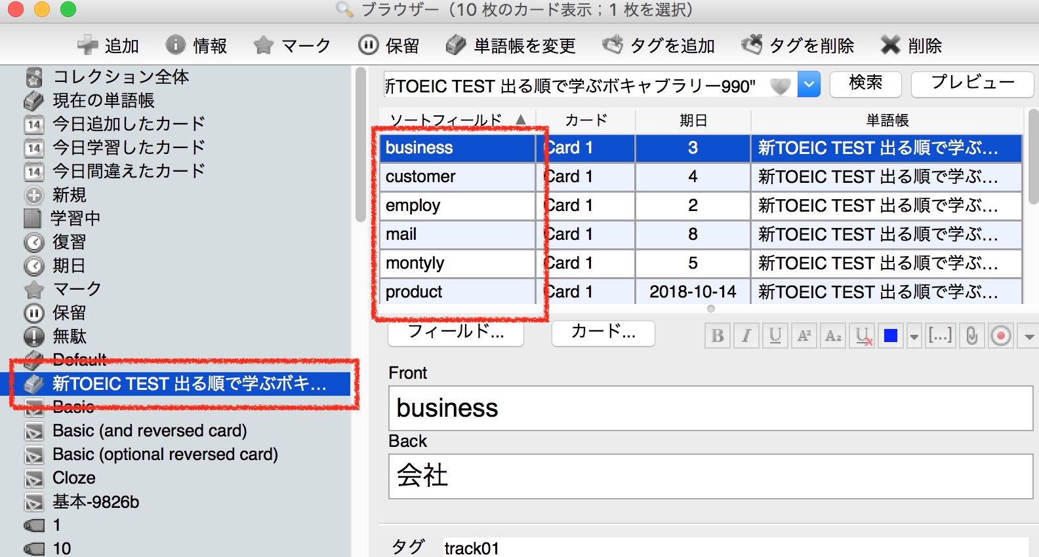The image size is (1039, 557).
Task: Click the 単語帳 column header
Action: coord(887,120)
